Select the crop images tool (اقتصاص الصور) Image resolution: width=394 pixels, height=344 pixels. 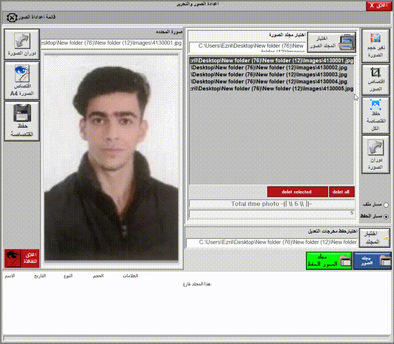[x=375, y=79]
